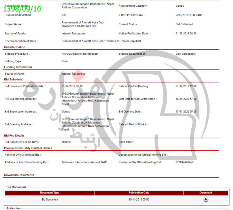Click the bid fee value 5000.00
Screen dimensions: 233x210
click(66, 142)
